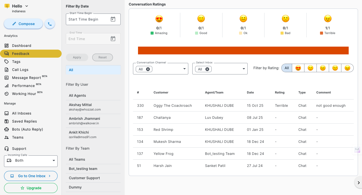The width and height of the screenshot is (362, 195).
Task: Click the Saved Replies disk icon
Action: 7,121
